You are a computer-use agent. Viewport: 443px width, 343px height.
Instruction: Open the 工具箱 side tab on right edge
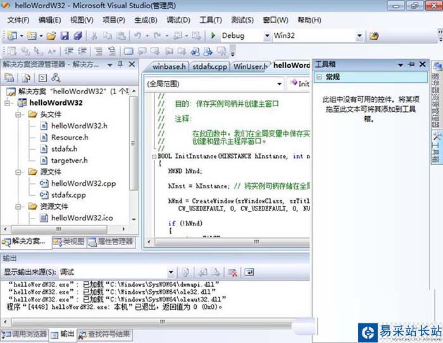tap(437, 147)
